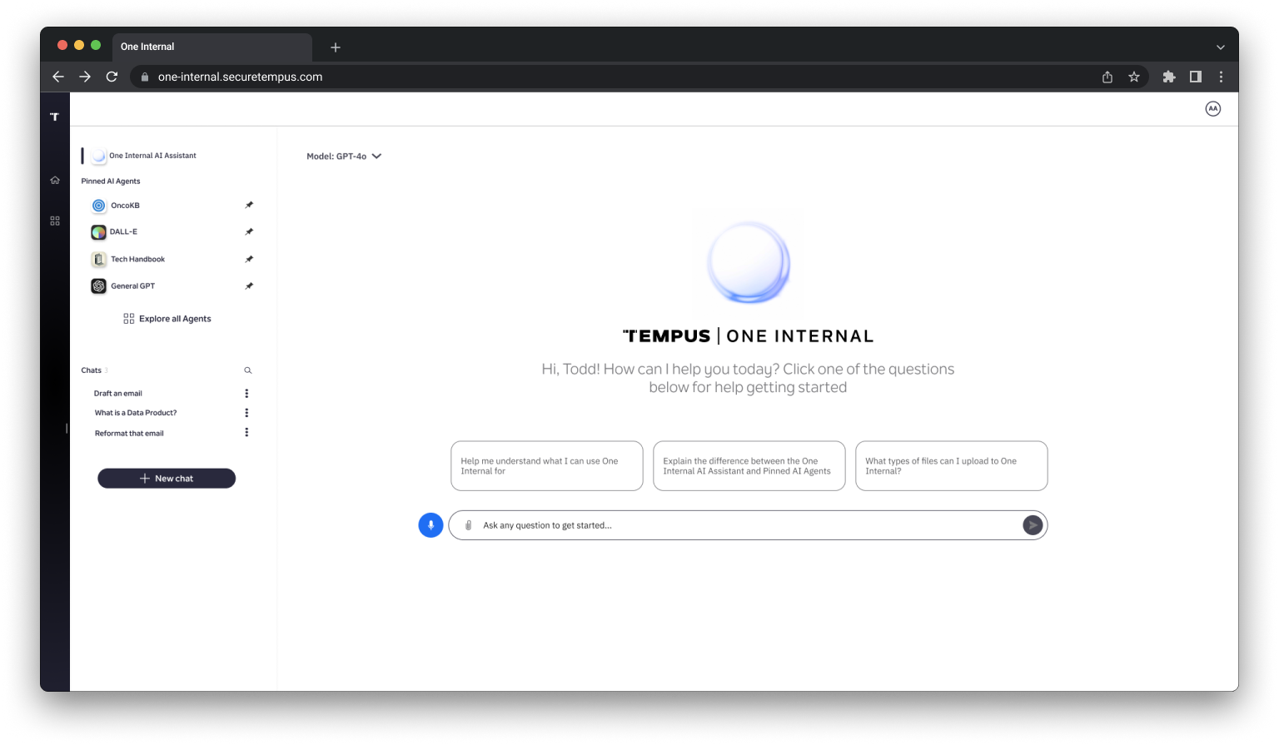This screenshot has width=1279, height=745.
Task: Expand the Model: GPT-4o dropdown
Action: 344,156
